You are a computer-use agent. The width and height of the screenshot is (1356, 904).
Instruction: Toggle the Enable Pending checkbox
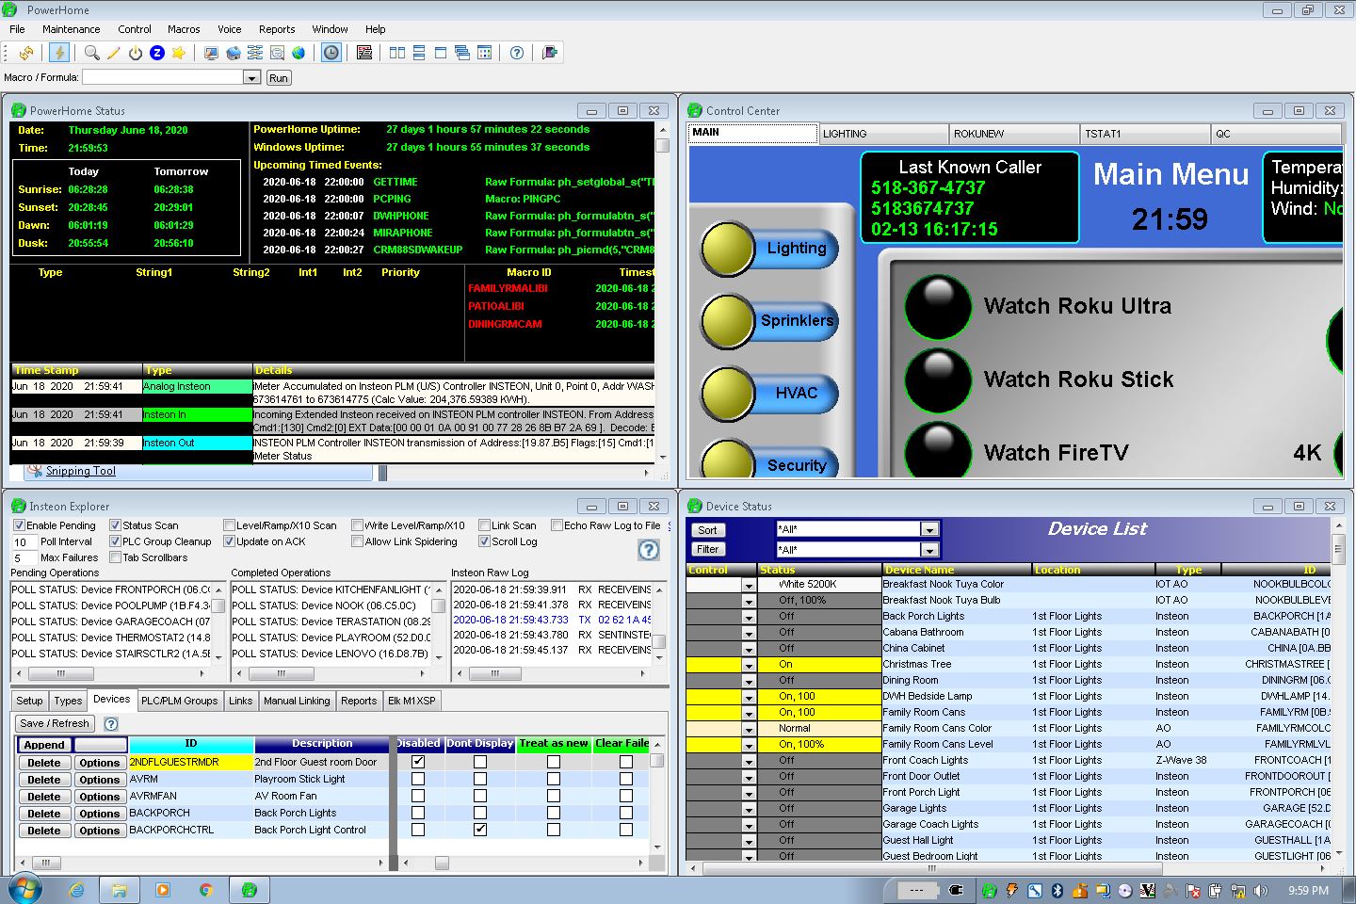(x=19, y=525)
